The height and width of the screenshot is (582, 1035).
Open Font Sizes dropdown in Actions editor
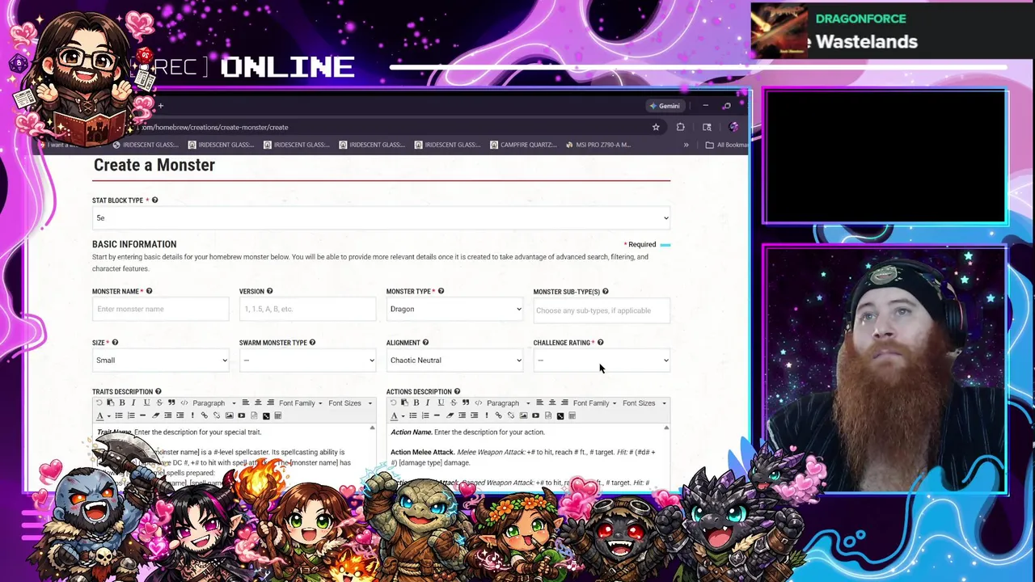point(644,403)
